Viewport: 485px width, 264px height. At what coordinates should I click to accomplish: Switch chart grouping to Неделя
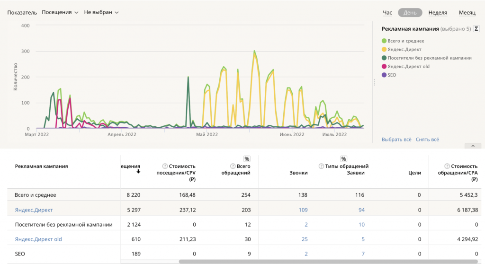[x=438, y=13]
